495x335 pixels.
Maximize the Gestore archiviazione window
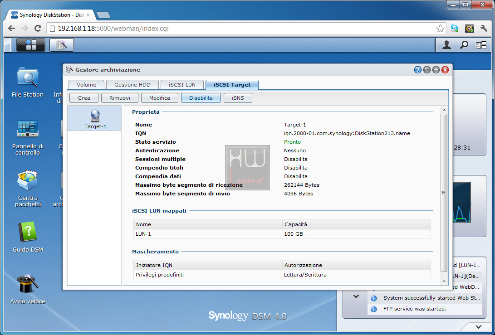[436, 70]
